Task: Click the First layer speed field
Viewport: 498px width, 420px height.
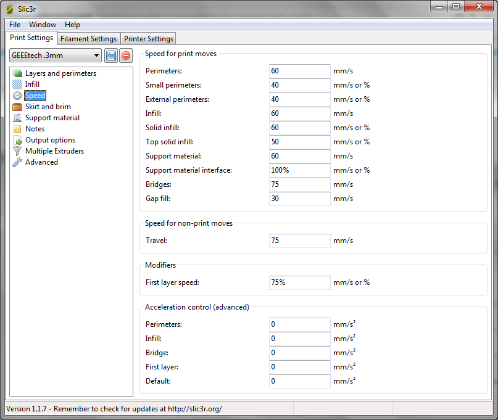Action: 299,282
